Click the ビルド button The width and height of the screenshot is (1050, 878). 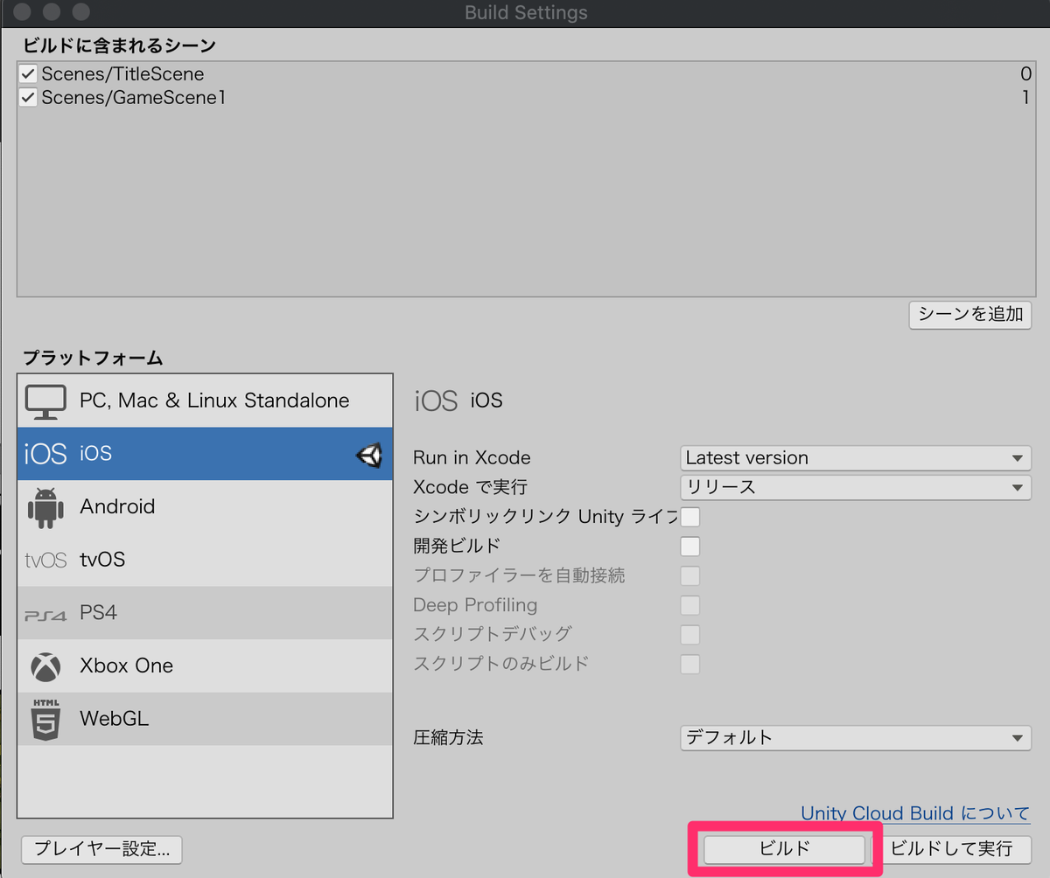click(x=785, y=848)
